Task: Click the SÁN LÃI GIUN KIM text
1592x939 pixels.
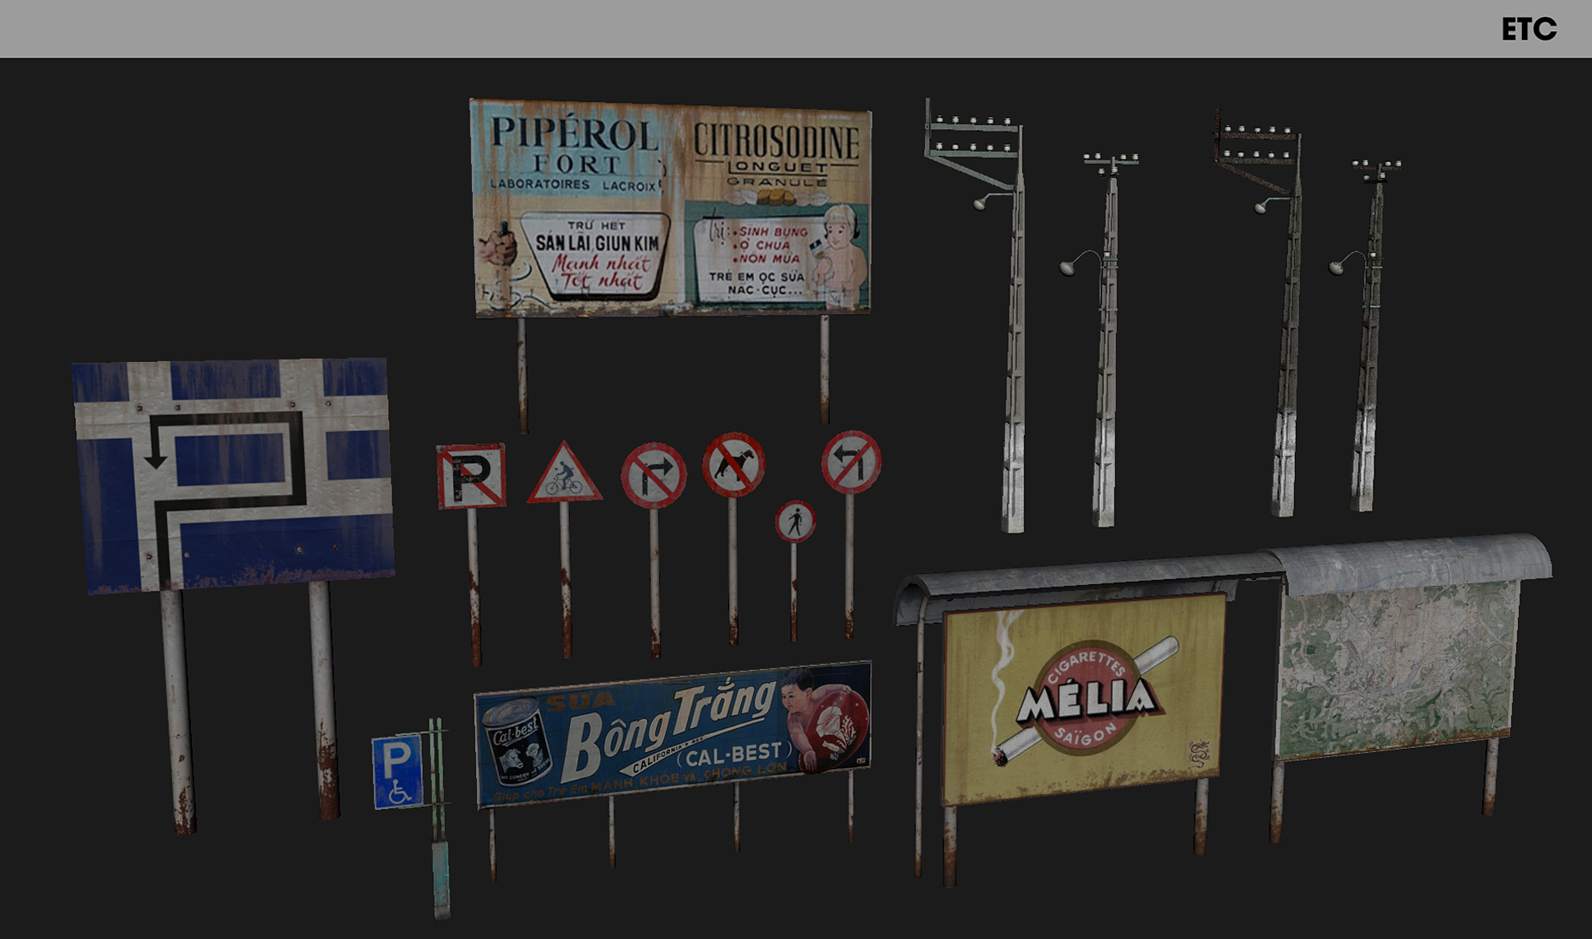Action: click(x=597, y=243)
